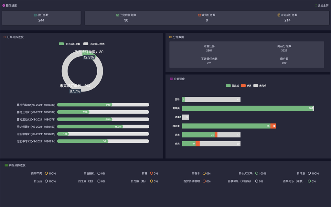Toggle 未完成订单数 legend in donut chart
This screenshot has height=207, width=331.
click(x=86, y=44)
